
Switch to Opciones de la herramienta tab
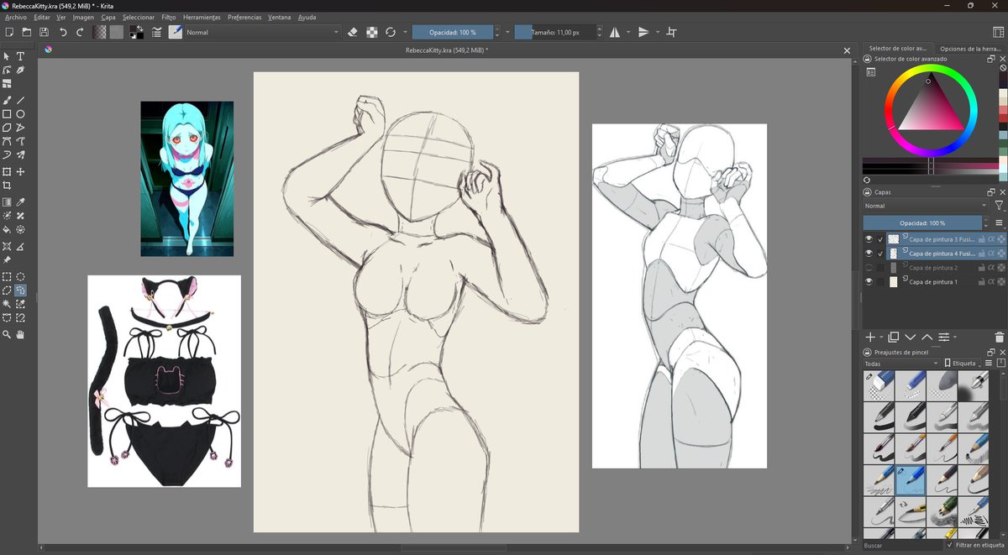click(x=969, y=49)
